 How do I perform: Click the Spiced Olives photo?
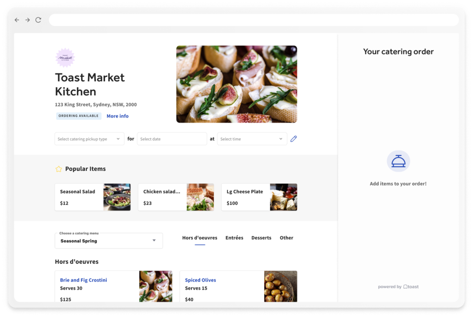tap(281, 286)
